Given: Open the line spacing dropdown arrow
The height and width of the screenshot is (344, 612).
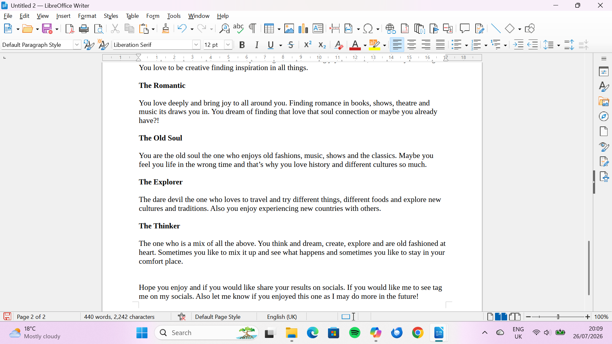Looking at the screenshot, I should [558, 46].
